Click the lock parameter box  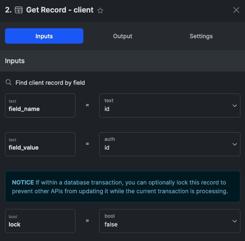(40, 221)
